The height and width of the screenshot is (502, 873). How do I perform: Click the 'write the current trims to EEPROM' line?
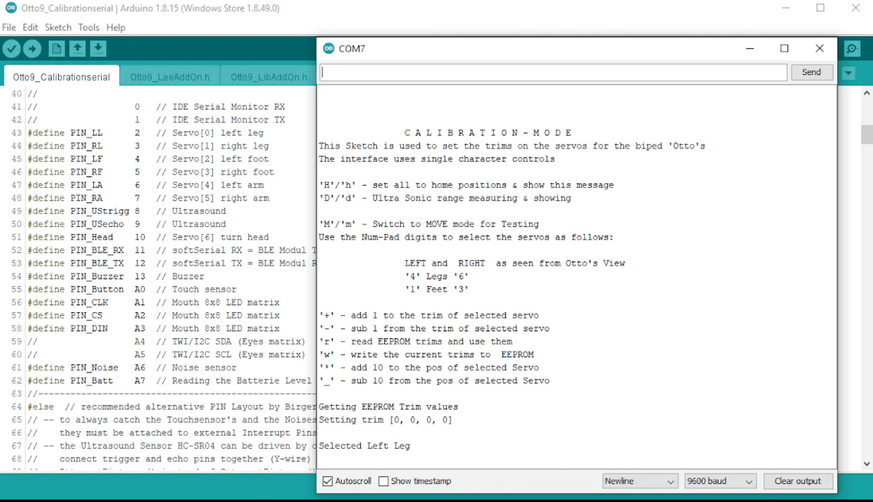[426, 355]
